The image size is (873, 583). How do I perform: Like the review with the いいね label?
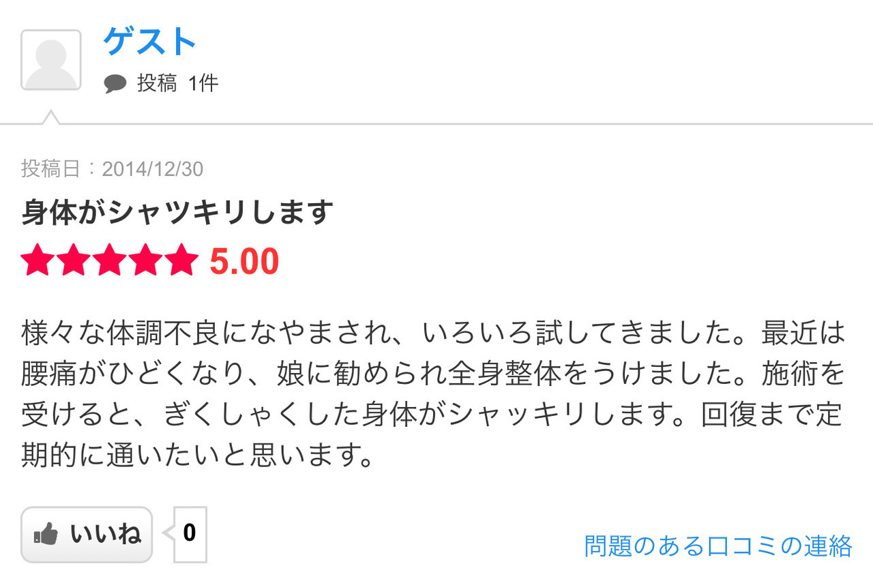[87, 535]
